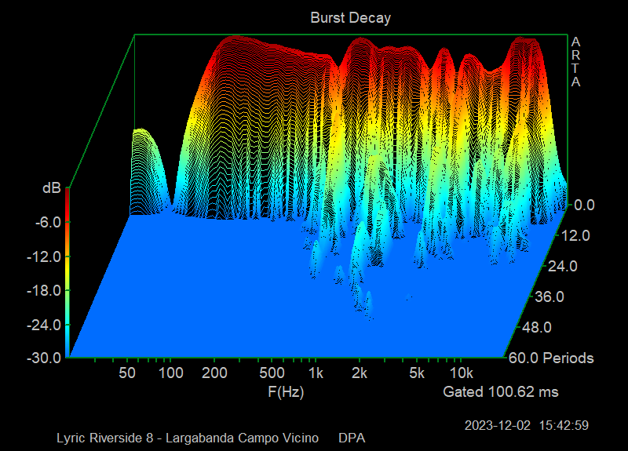Viewport: 628px width, 451px height.
Task: Click the 'DPA' label in the caption
Action: pyautogui.click(x=352, y=438)
